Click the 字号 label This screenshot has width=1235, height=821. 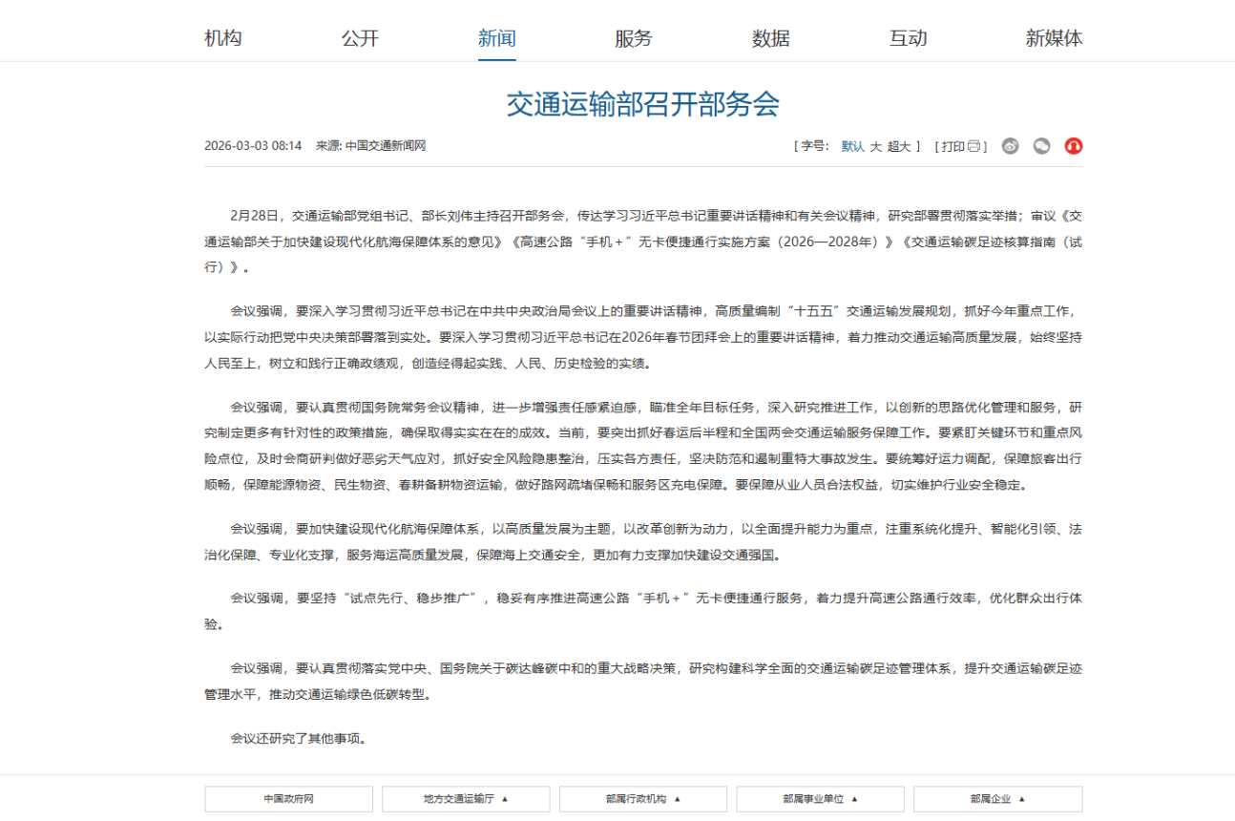coord(814,146)
